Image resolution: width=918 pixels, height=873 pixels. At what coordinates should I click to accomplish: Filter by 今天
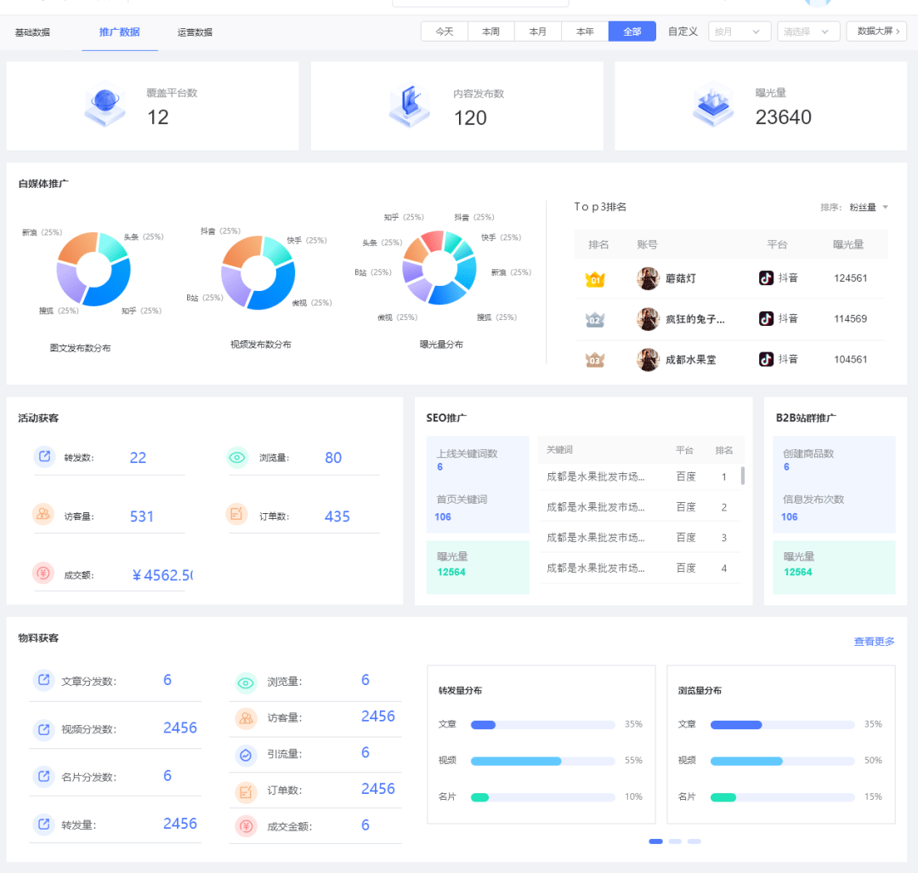coord(445,31)
